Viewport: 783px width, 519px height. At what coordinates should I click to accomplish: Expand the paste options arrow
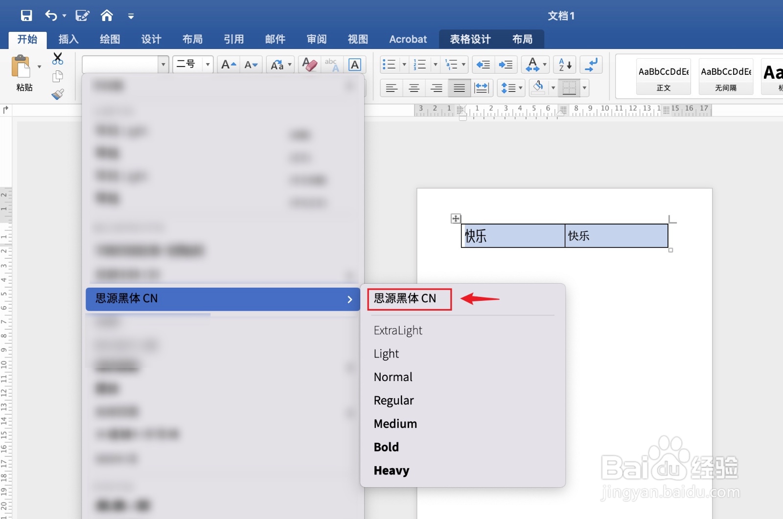coord(39,67)
